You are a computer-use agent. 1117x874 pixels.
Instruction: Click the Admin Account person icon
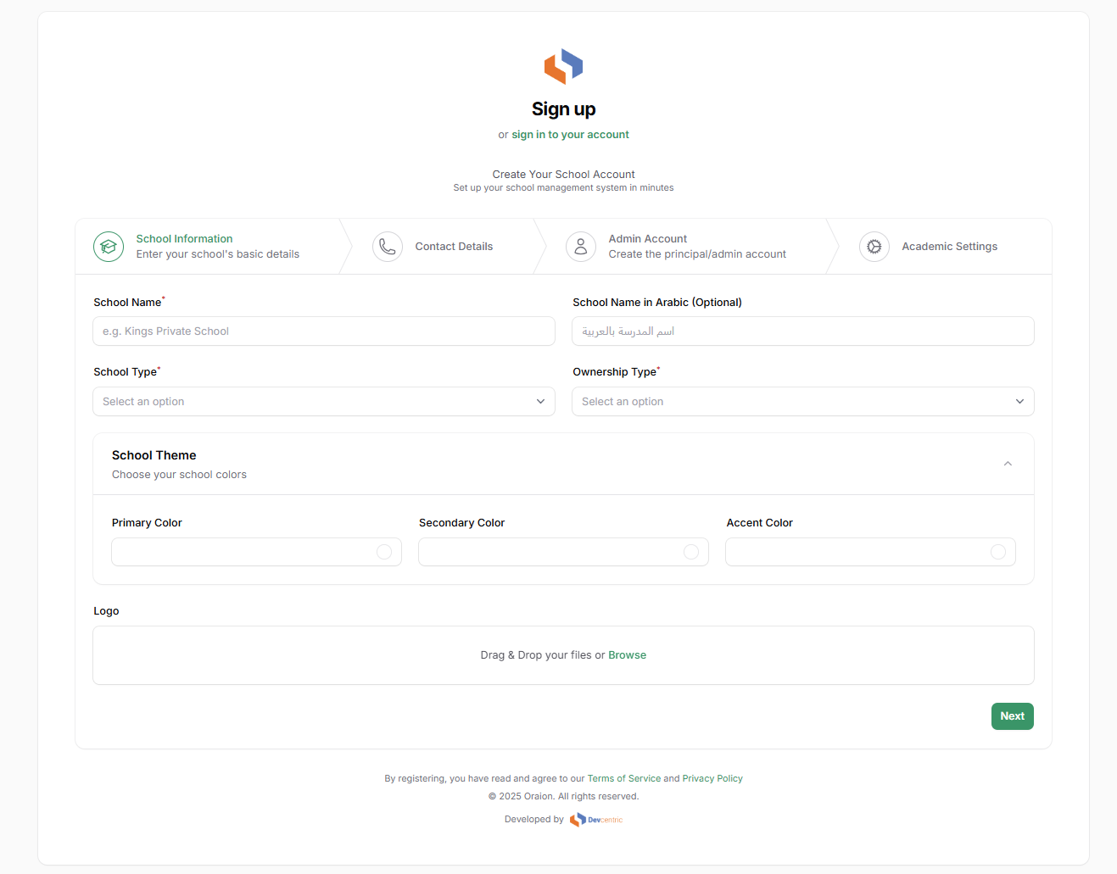(581, 247)
